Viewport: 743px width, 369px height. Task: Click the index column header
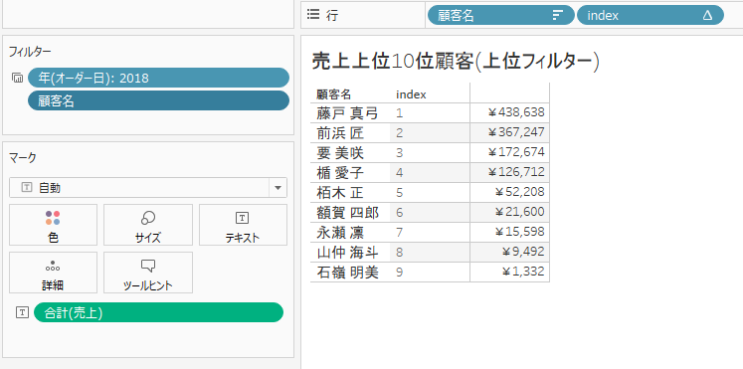[x=411, y=94]
